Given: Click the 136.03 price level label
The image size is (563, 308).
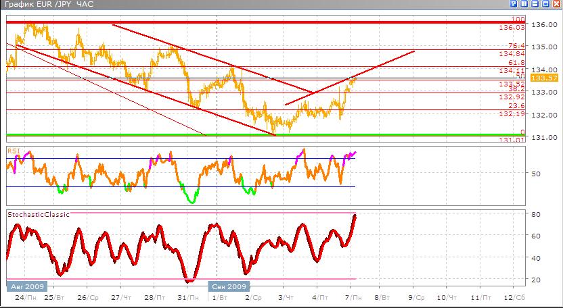Looking at the screenshot, I should (x=512, y=28).
